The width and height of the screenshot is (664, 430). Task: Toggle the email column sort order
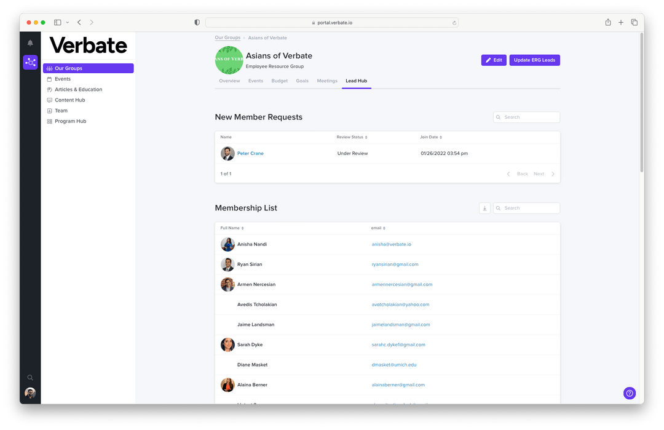click(x=384, y=228)
